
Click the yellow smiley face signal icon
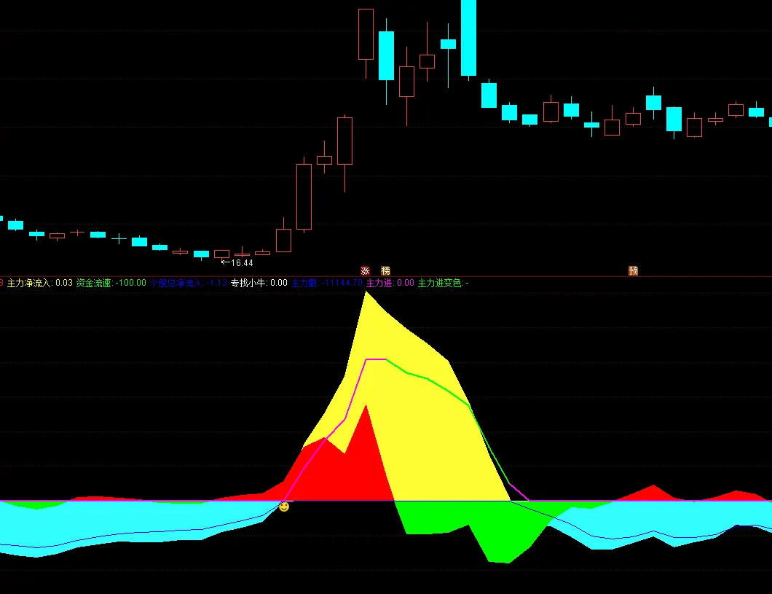[284, 507]
